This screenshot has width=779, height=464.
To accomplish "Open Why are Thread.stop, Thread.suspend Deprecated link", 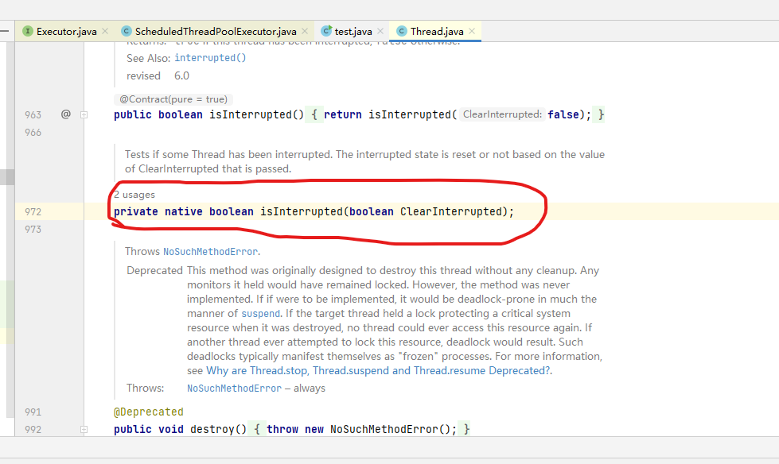I will (378, 371).
